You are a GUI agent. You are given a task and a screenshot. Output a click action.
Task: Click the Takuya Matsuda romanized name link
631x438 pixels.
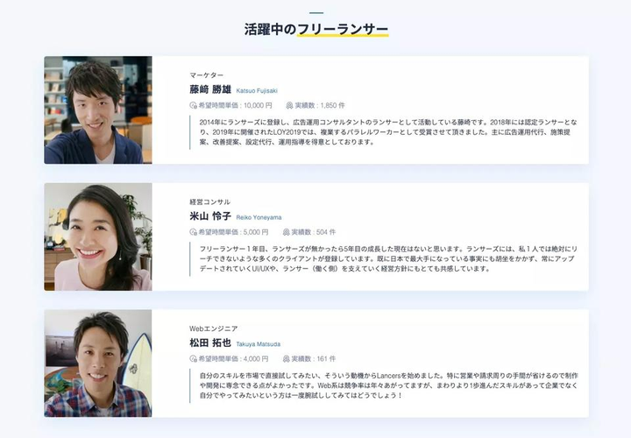coord(259,344)
